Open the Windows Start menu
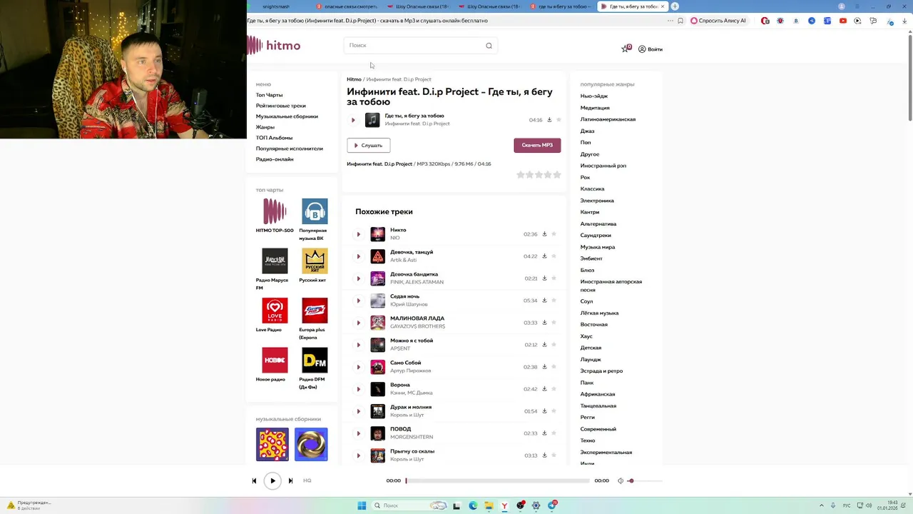 pyautogui.click(x=362, y=505)
